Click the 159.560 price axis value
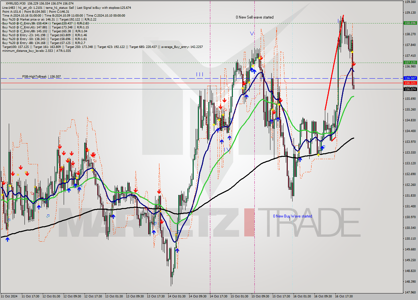The height and width of the screenshot is (300, 418). [x=410, y=2]
